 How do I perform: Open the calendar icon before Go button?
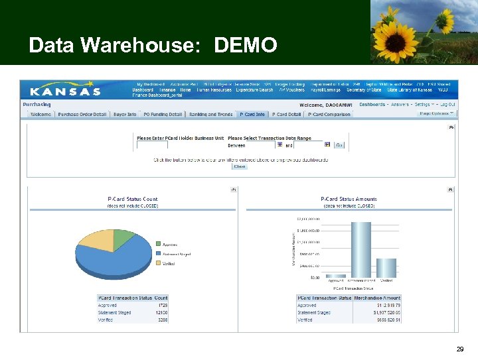tap(327, 145)
